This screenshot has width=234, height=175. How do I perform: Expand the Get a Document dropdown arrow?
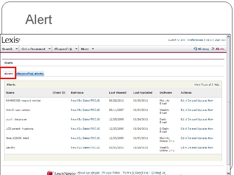click(x=49, y=49)
